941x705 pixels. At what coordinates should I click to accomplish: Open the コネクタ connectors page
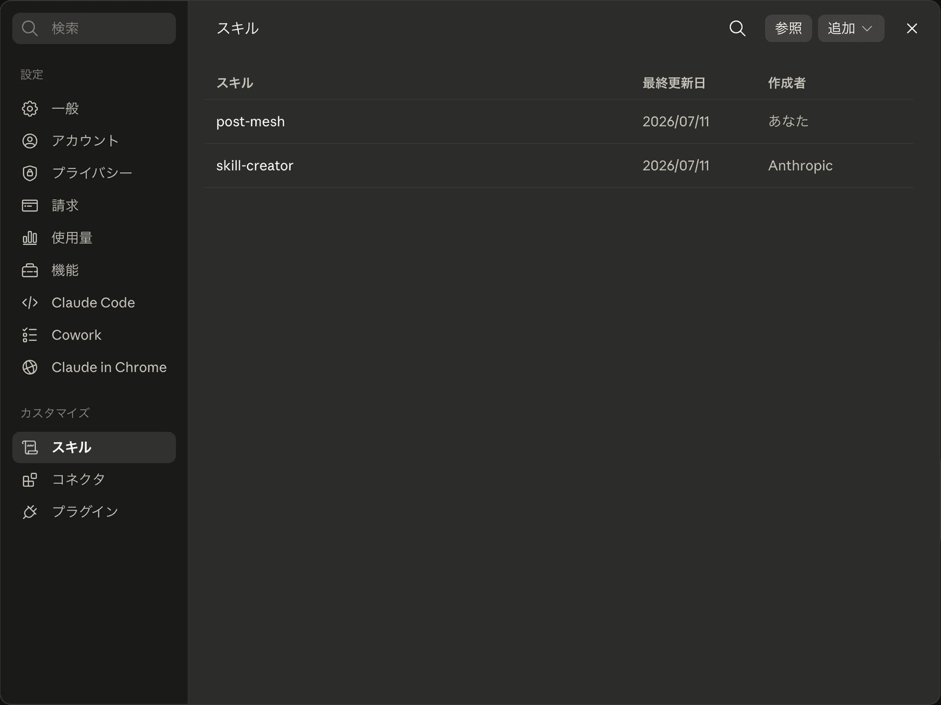click(94, 480)
